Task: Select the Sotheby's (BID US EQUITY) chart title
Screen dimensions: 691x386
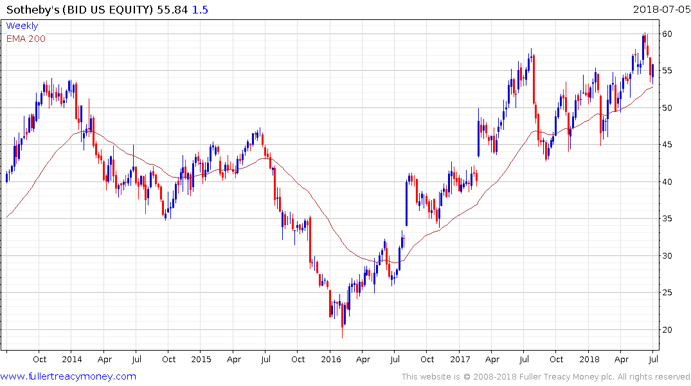Action: pos(80,10)
